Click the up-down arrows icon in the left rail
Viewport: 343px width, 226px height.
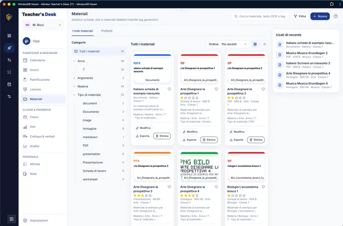(x=9, y=60)
